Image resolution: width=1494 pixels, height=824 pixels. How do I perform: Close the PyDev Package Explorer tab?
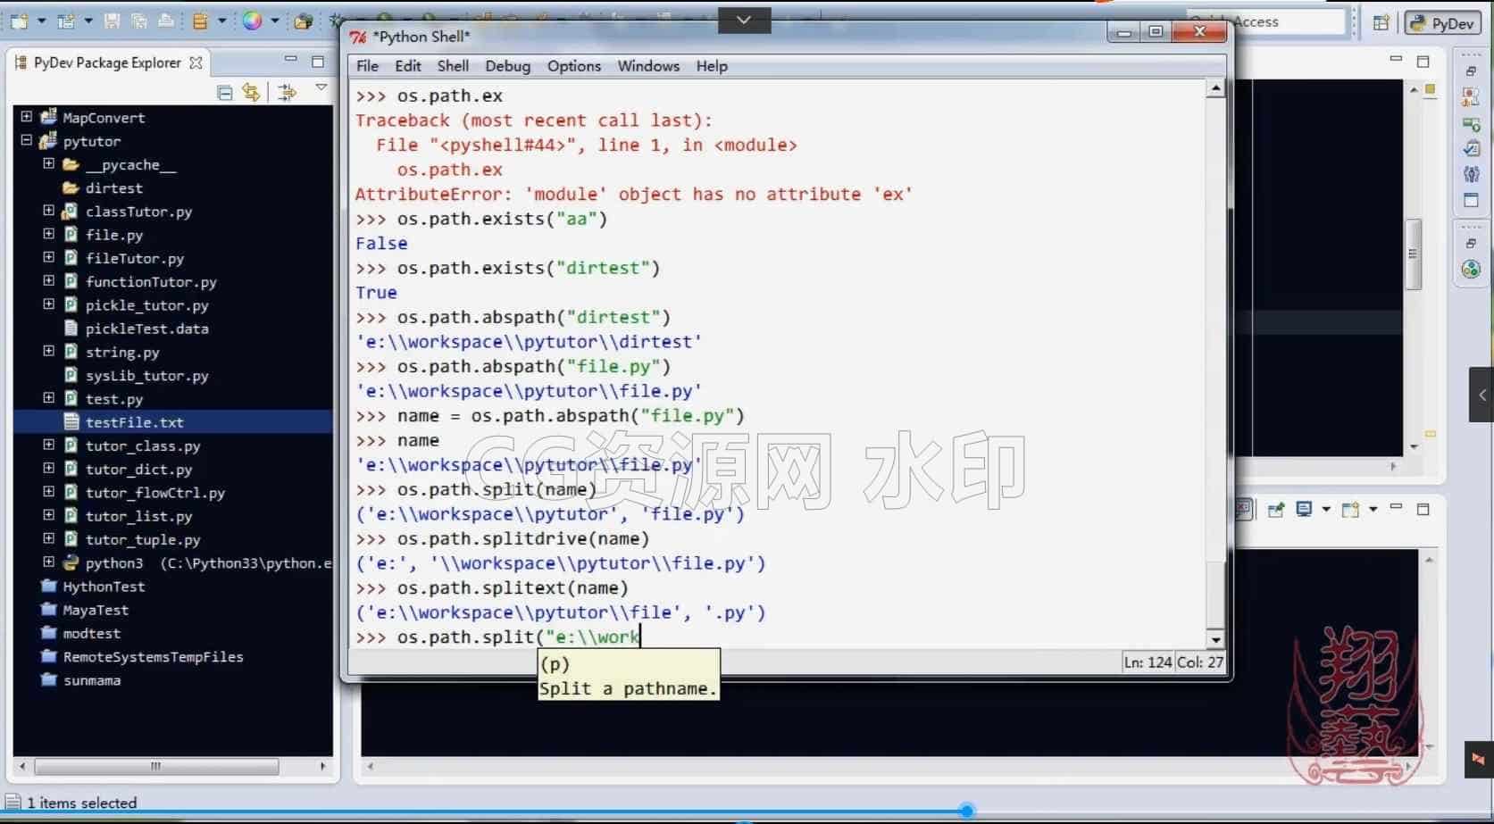[x=196, y=62]
